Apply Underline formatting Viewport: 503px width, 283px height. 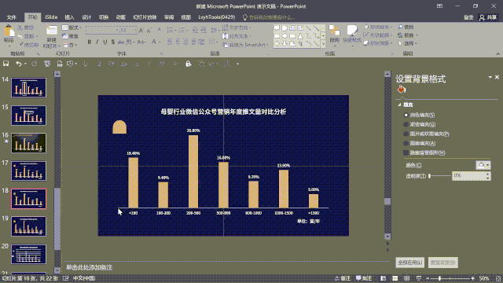[x=105, y=42]
